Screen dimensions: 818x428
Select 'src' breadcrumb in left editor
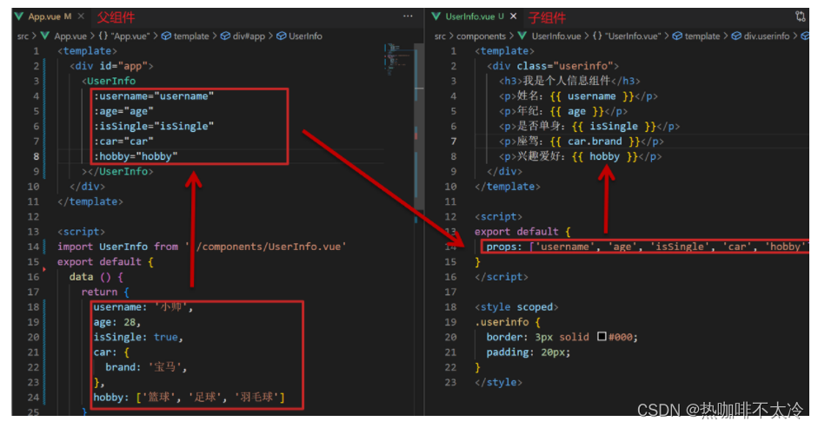click(23, 36)
